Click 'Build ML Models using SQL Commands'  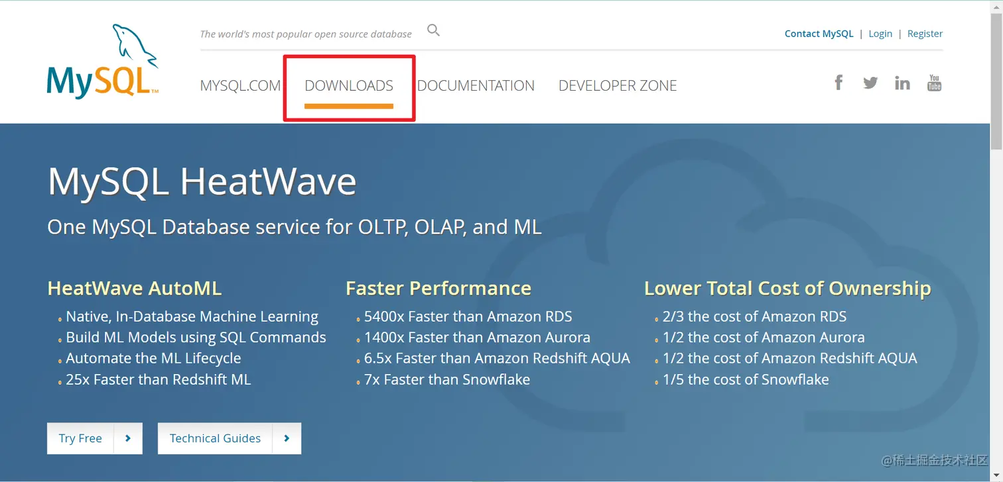click(x=196, y=338)
